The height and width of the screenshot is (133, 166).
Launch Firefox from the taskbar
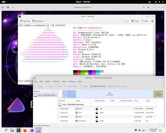[25, 130]
